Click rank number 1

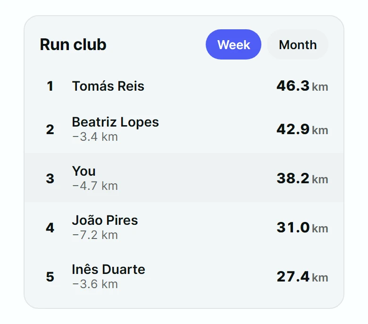click(x=50, y=86)
